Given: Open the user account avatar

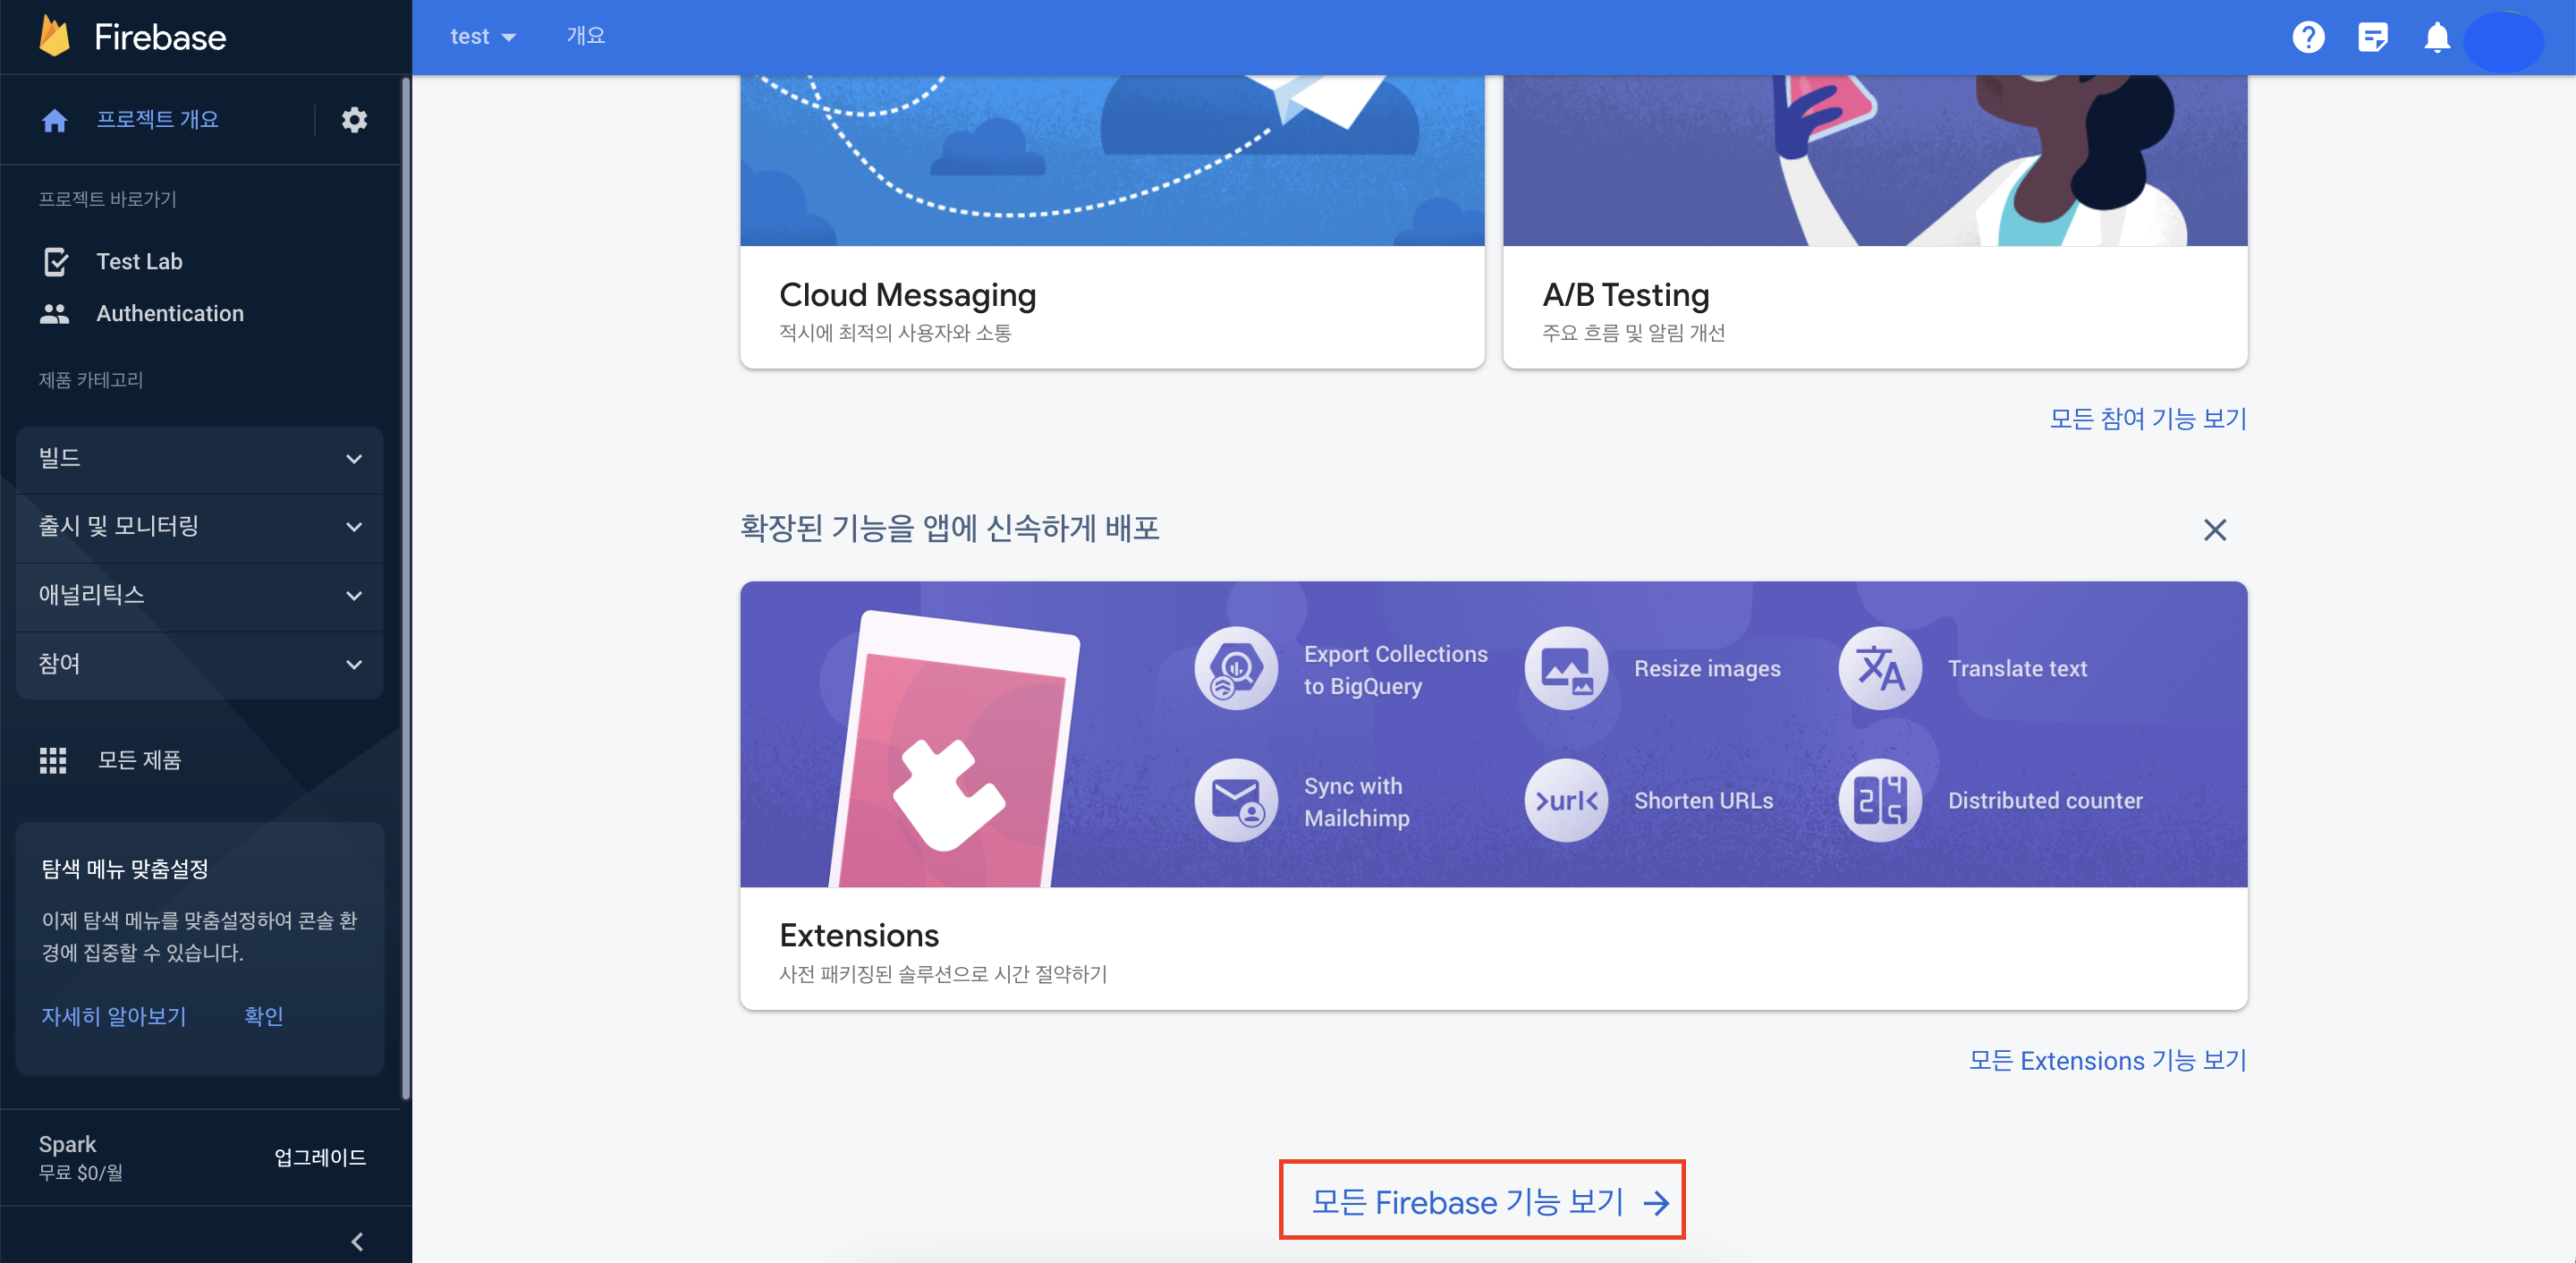Looking at the screenshot, I should point(2503,41).
